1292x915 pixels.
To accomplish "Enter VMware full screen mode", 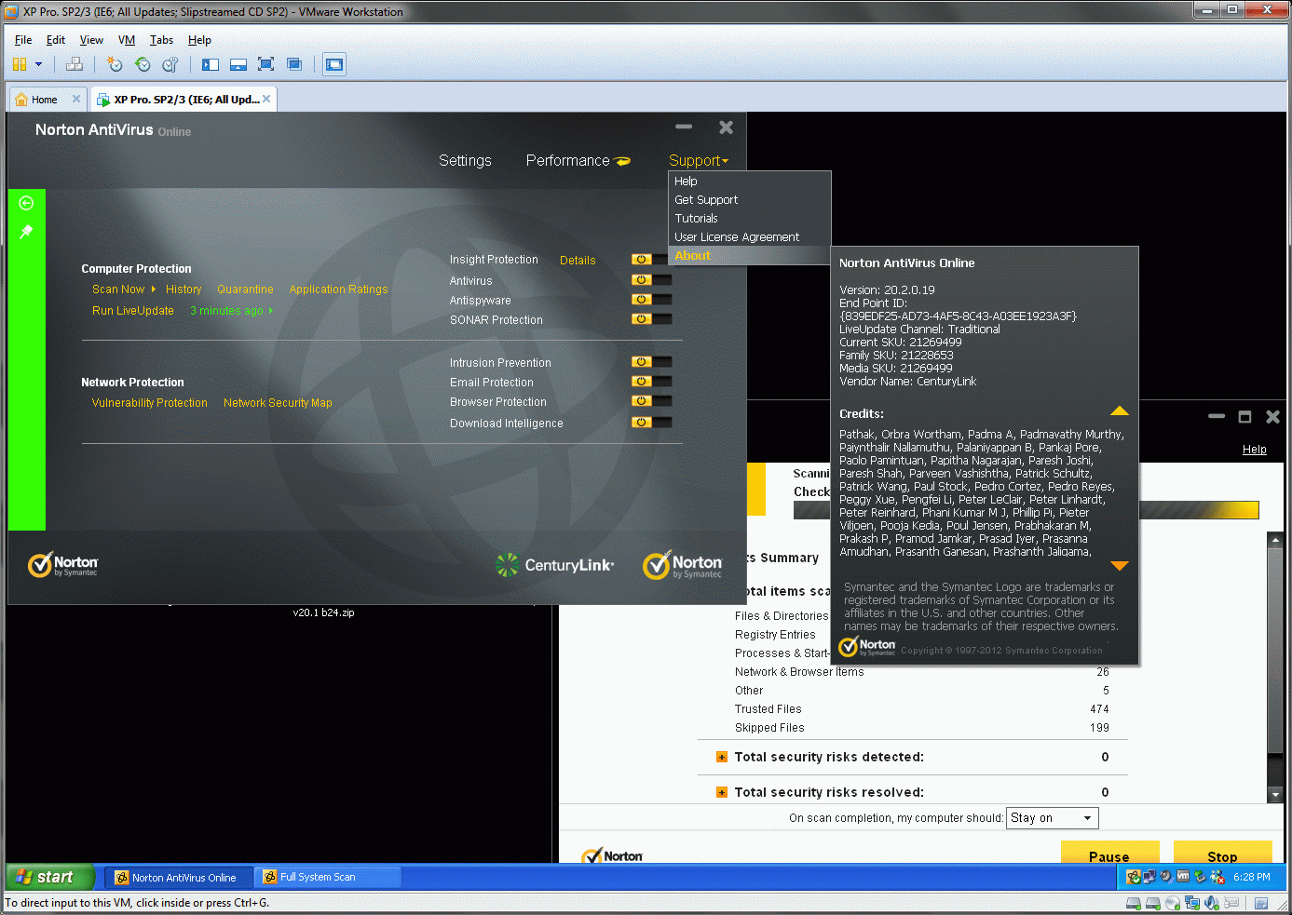I will (265, 64).
